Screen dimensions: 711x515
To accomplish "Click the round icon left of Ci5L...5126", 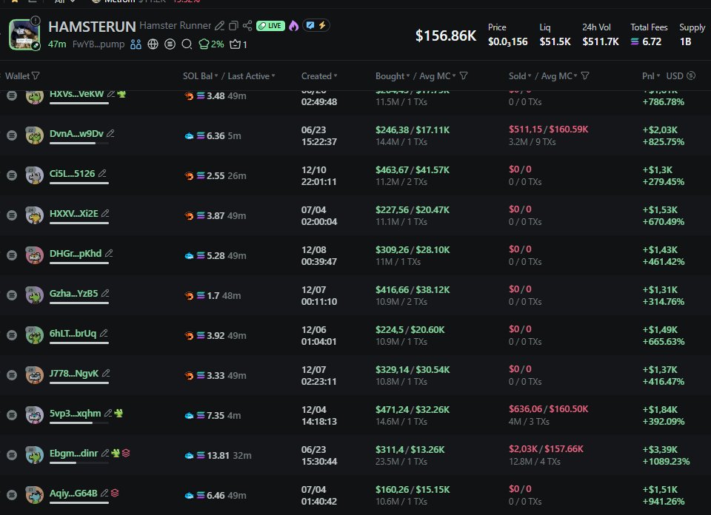I will [13, 175].
